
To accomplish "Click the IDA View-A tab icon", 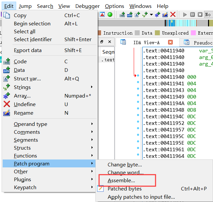I will click(123, 42).
